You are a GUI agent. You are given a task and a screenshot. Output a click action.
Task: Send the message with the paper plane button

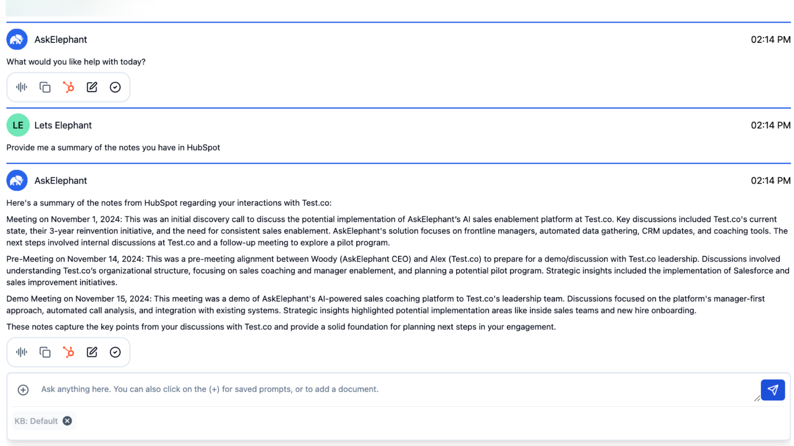[x=772, y=390]
